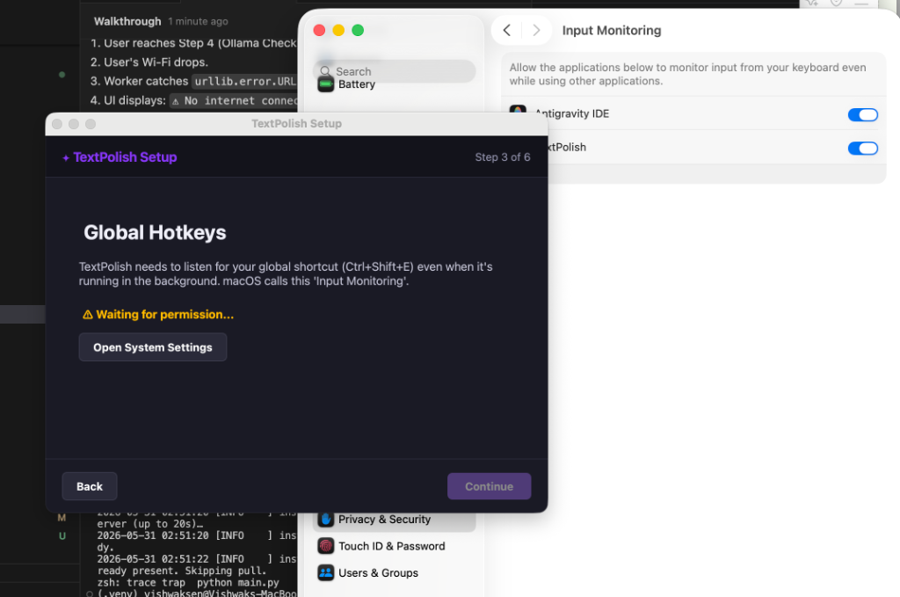Click the 'TextPolish Setup' window title bar

click(x=296, y=124)
